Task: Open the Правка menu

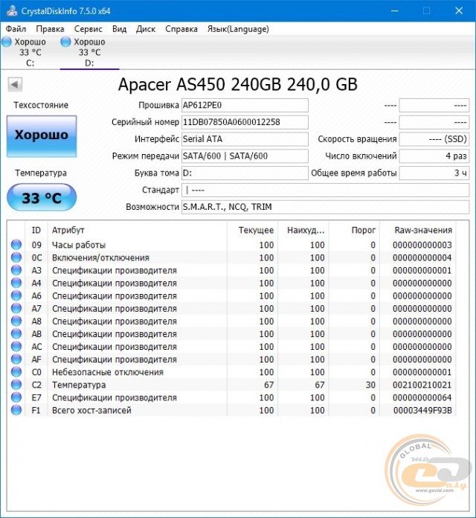Action: pos(50,29)
